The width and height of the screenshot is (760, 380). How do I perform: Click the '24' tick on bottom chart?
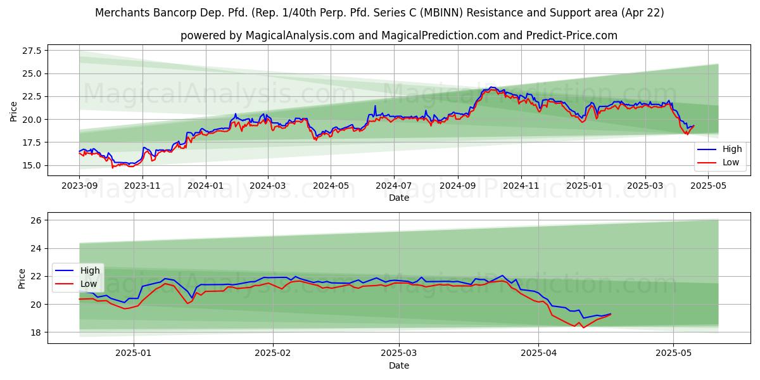[x=37, y=248]
